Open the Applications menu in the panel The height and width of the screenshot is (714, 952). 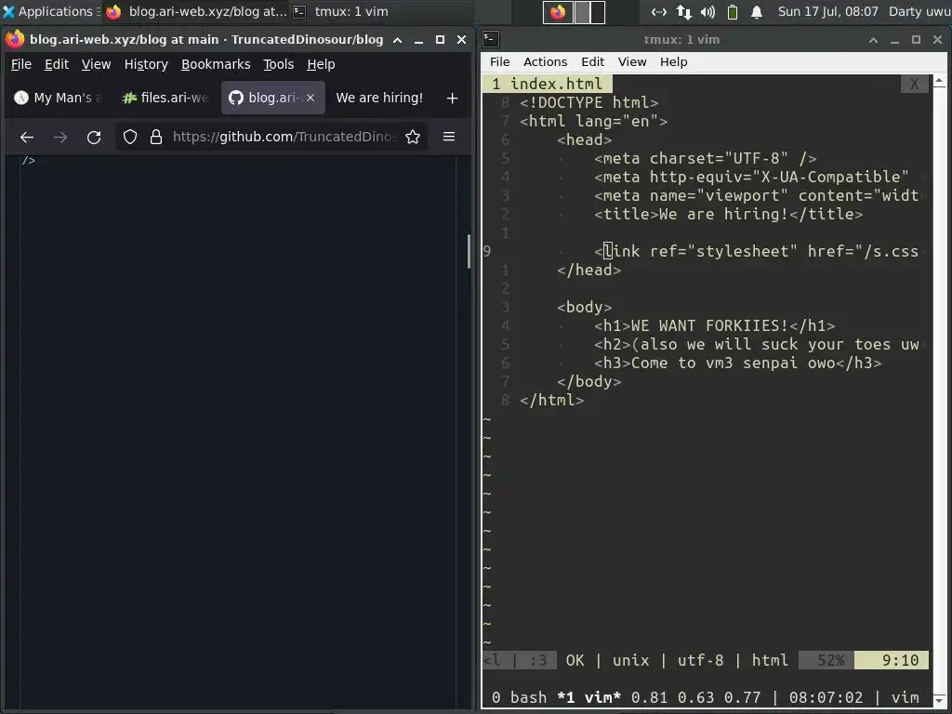coord(50,11)
